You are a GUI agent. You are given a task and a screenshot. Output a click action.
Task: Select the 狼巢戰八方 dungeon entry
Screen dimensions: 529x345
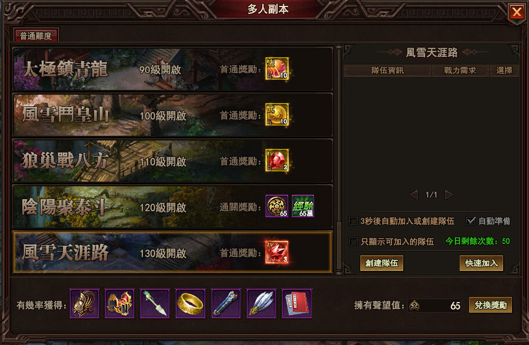point(173,161)
